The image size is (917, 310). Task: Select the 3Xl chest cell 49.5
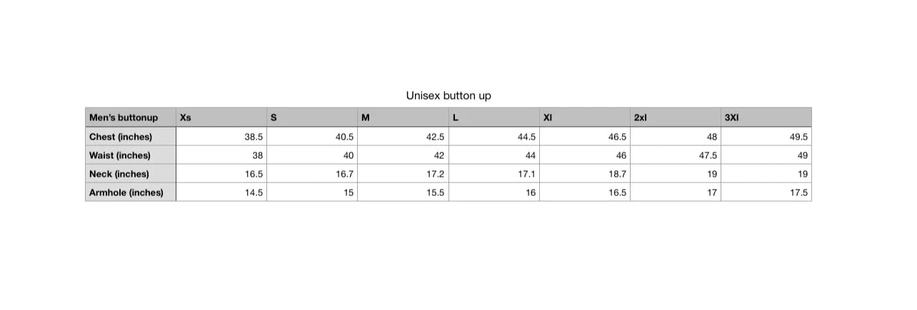(766, 137)
